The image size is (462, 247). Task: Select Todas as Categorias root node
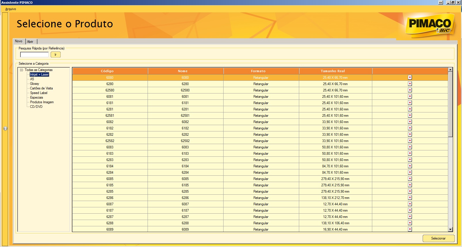(x=39, y=70)
